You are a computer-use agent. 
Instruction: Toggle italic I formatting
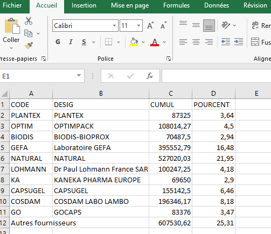(x=71, y=42)
